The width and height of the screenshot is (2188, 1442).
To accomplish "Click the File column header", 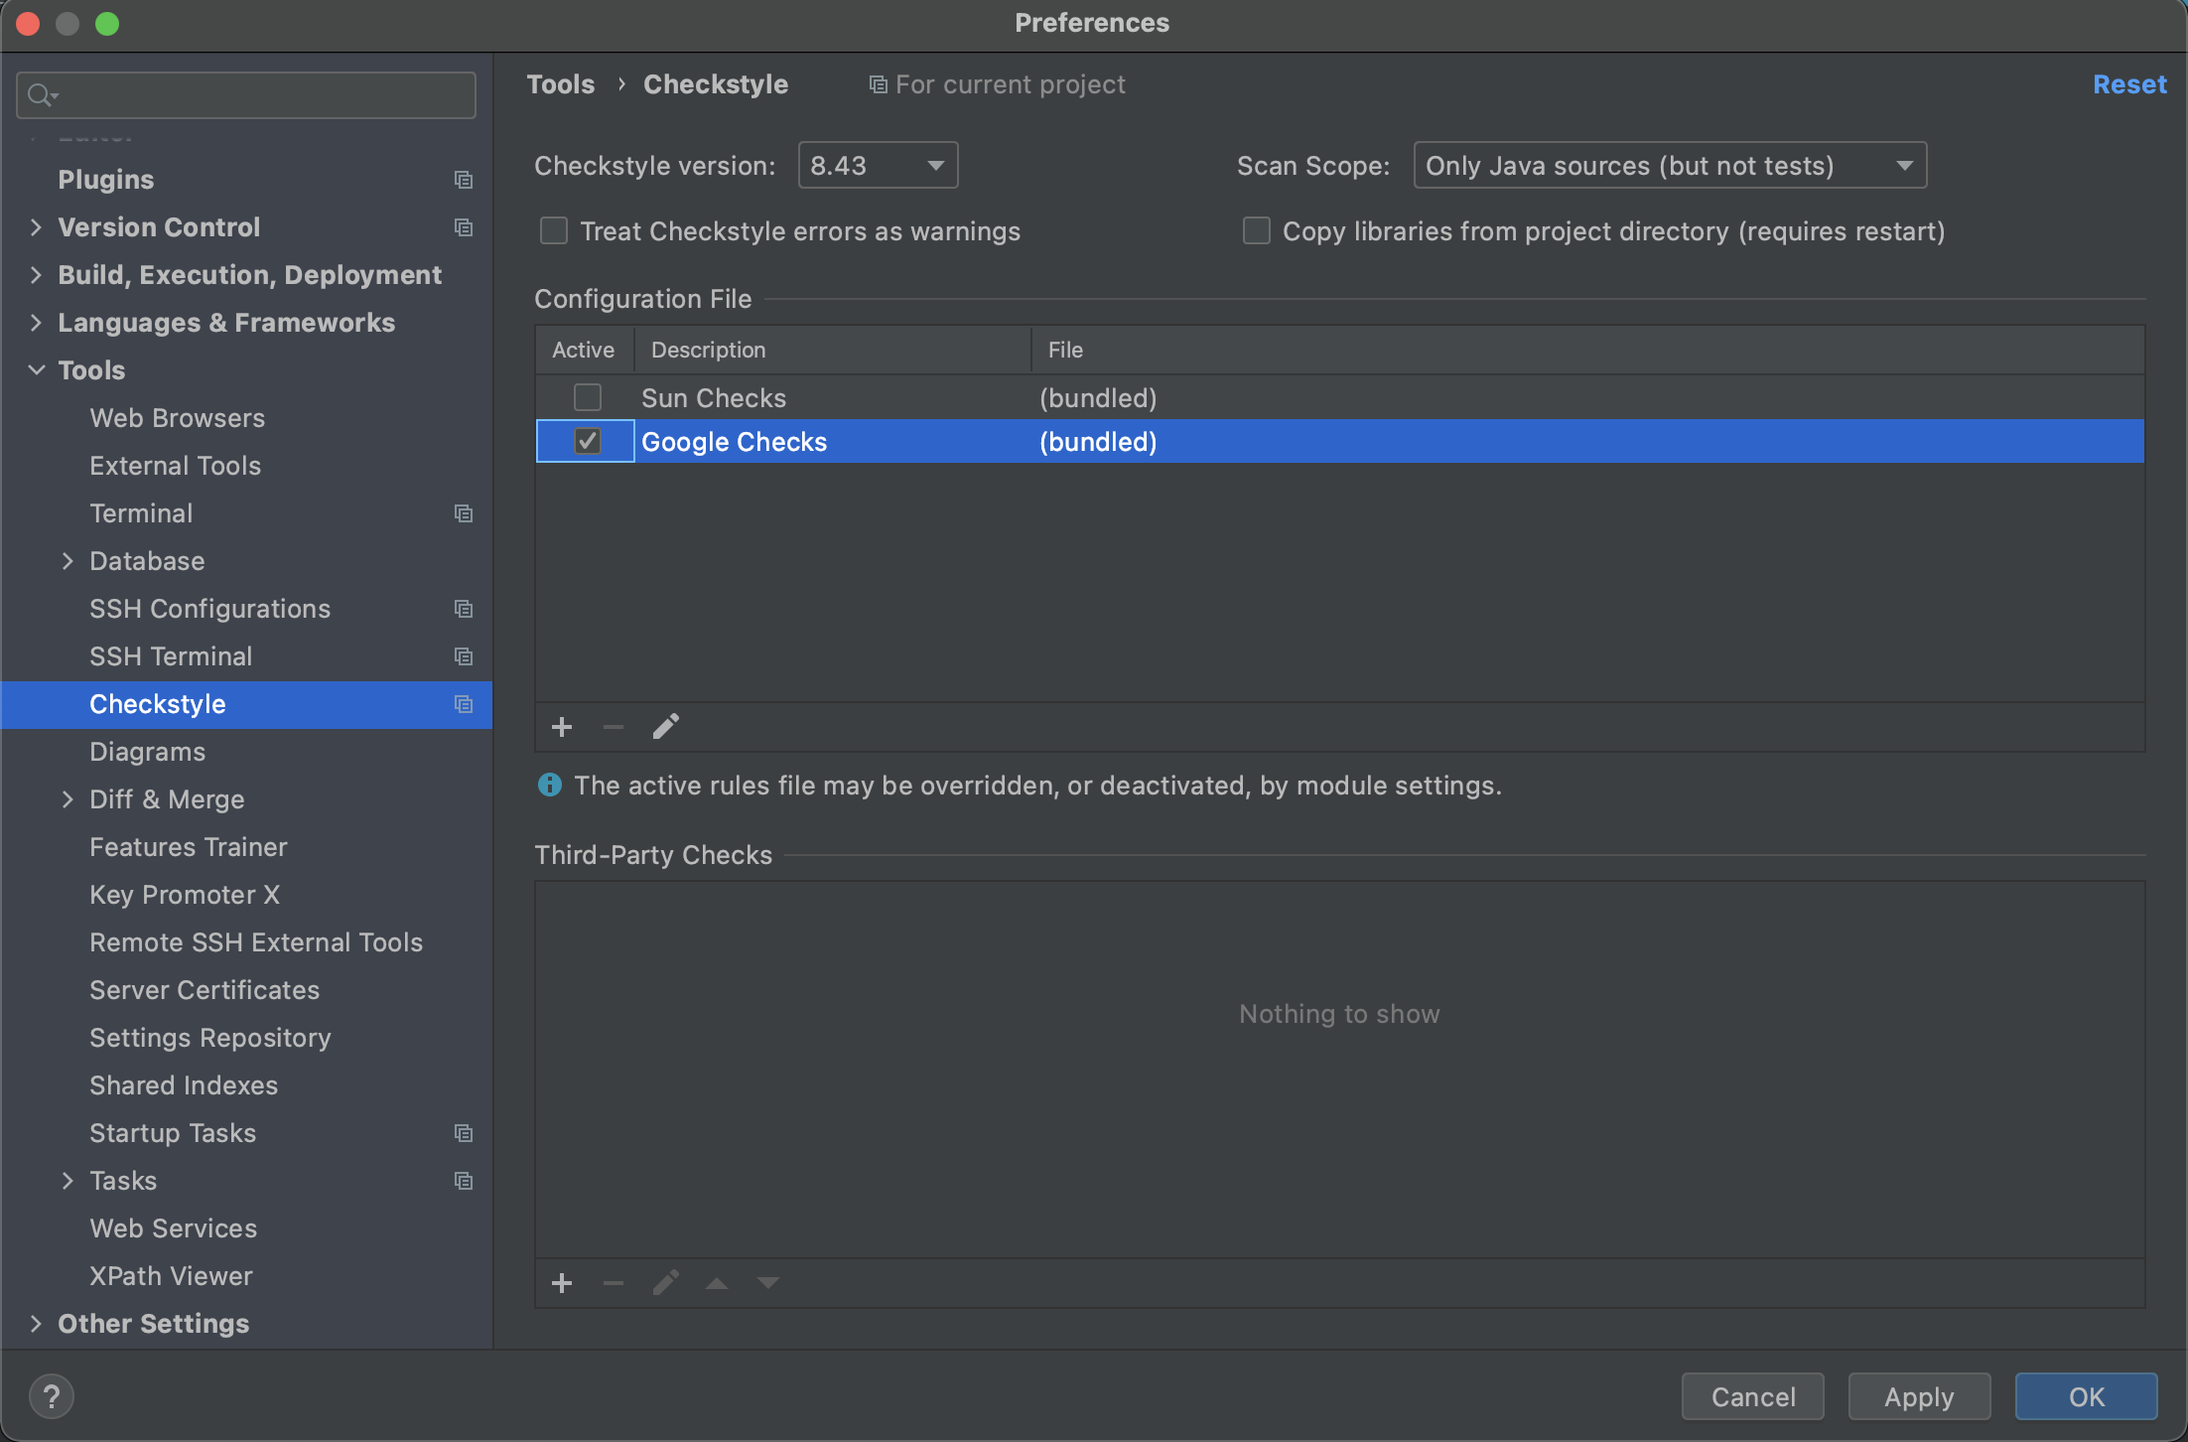I will 1065,350.
